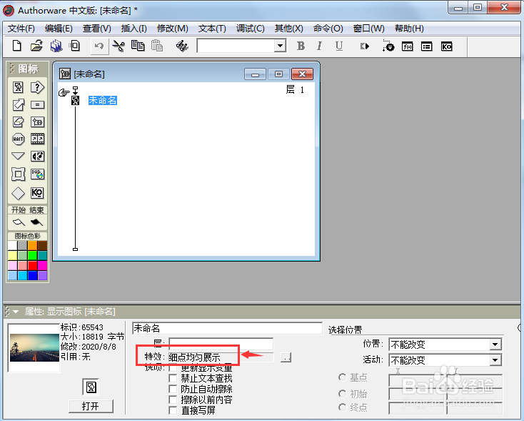Undo the last action
Image resolution: width=524 pixels, height=421 pixels.
(x=99, y=46)
